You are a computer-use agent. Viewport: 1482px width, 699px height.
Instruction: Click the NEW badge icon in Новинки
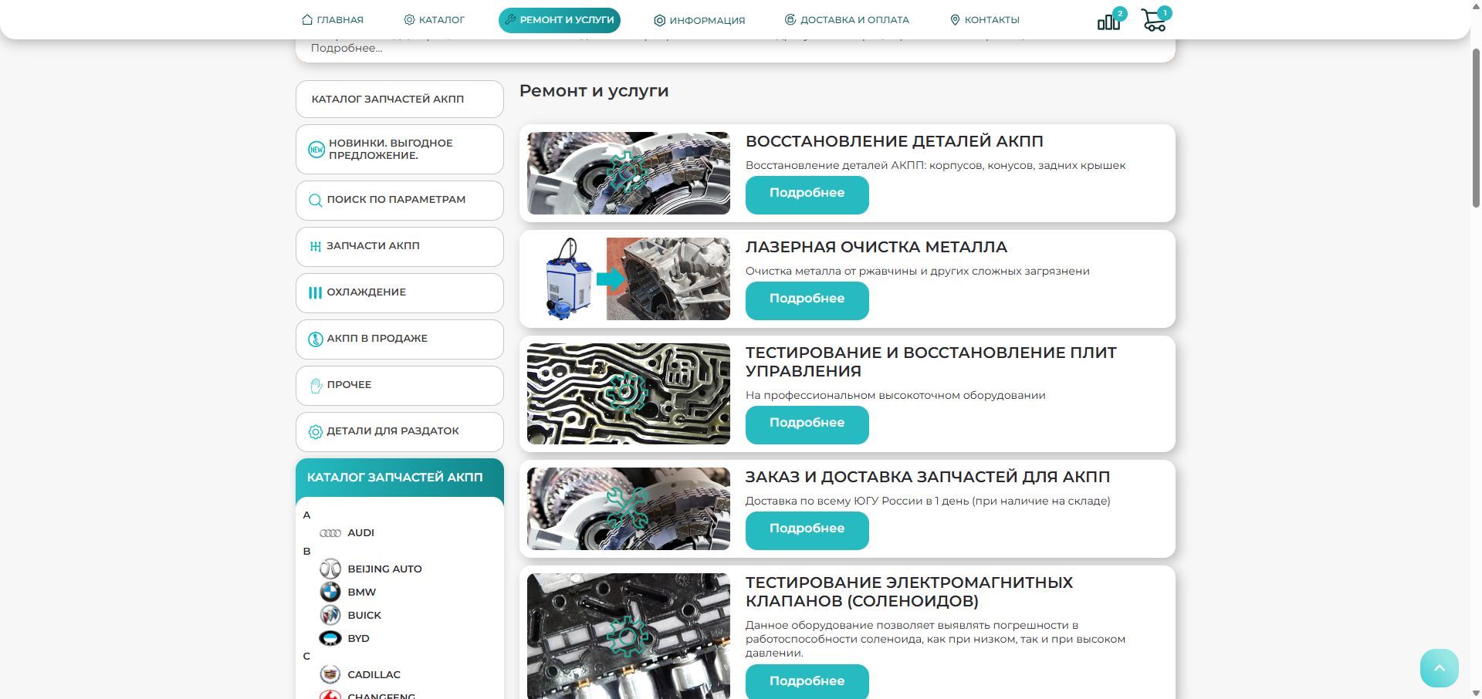(x=316, y=150)
